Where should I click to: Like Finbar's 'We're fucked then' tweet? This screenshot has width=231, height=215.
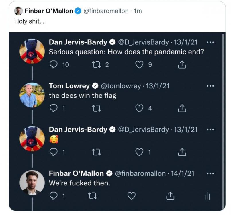(131, 196)
